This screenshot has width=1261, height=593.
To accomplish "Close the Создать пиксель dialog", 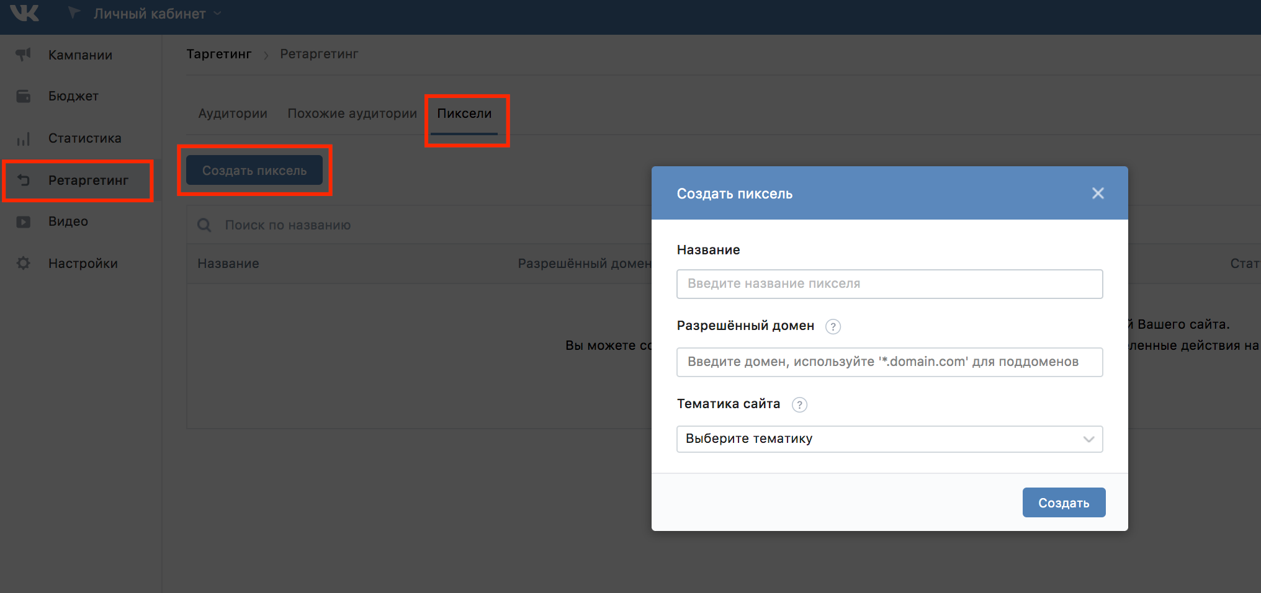I will (x=1098, y=194).
